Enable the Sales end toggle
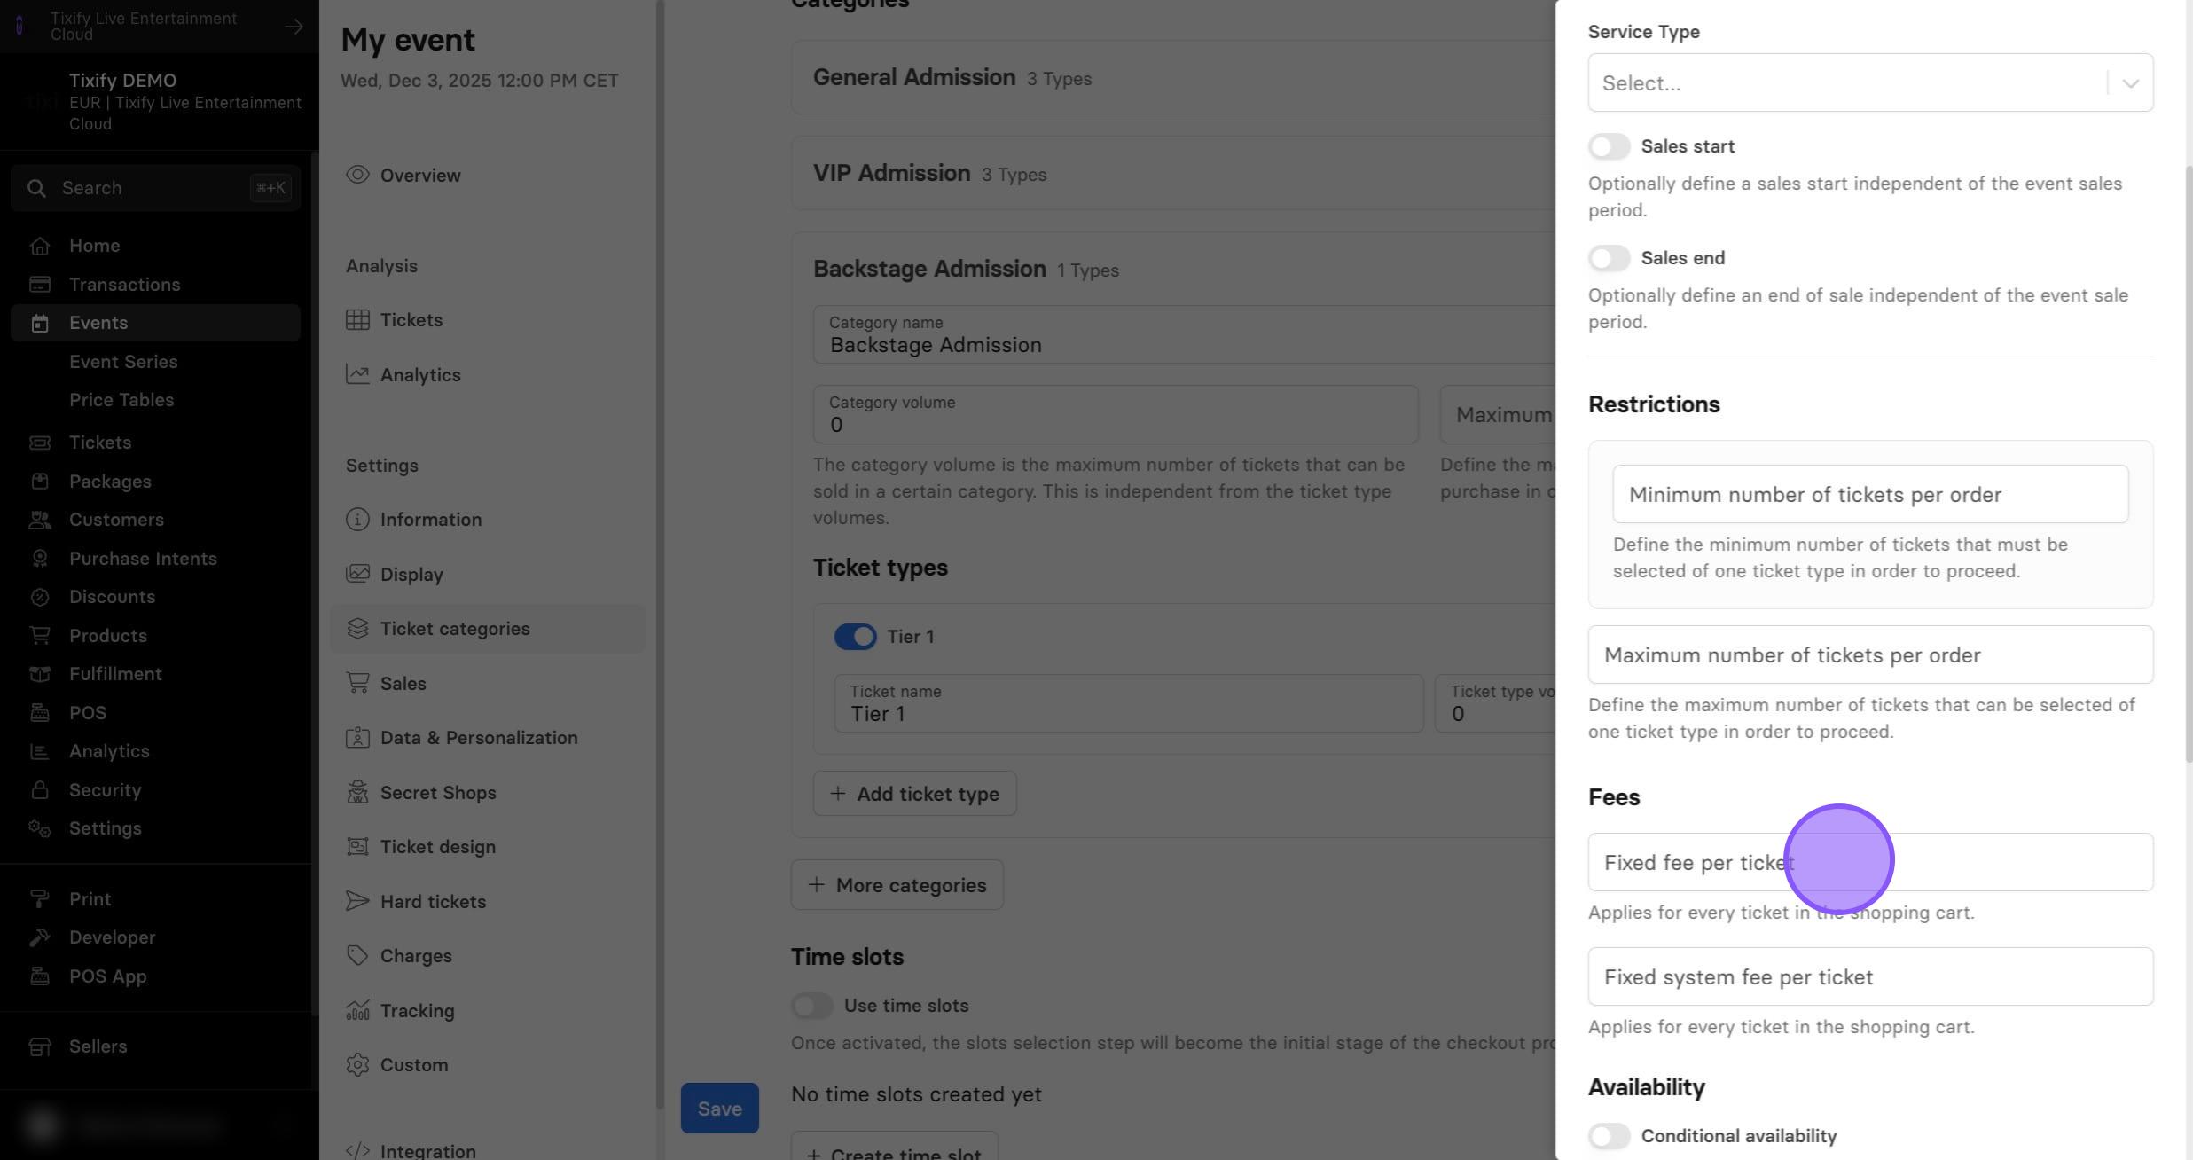2193x1160 pixels. coord(1609,258)
